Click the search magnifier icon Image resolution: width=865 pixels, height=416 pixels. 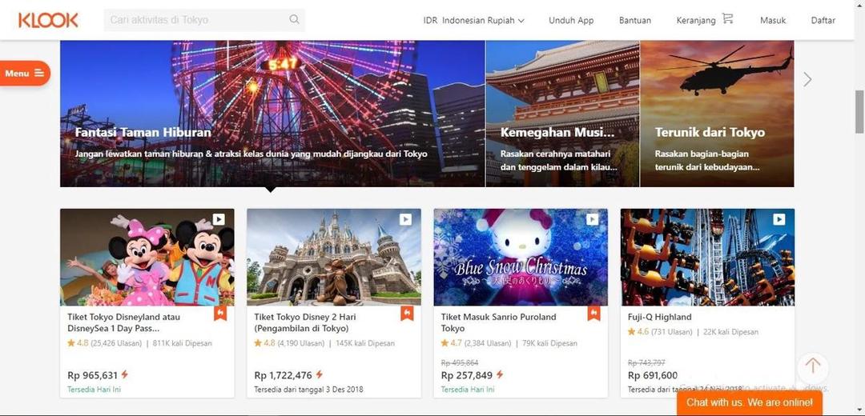point(295,20)
